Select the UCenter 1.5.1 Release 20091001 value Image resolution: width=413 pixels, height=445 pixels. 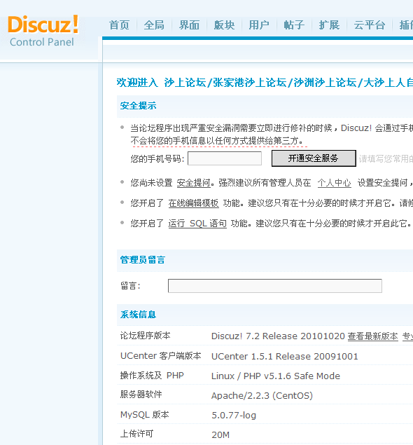285,357
